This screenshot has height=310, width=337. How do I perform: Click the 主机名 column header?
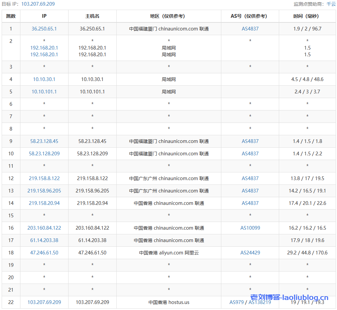point(92,16)
